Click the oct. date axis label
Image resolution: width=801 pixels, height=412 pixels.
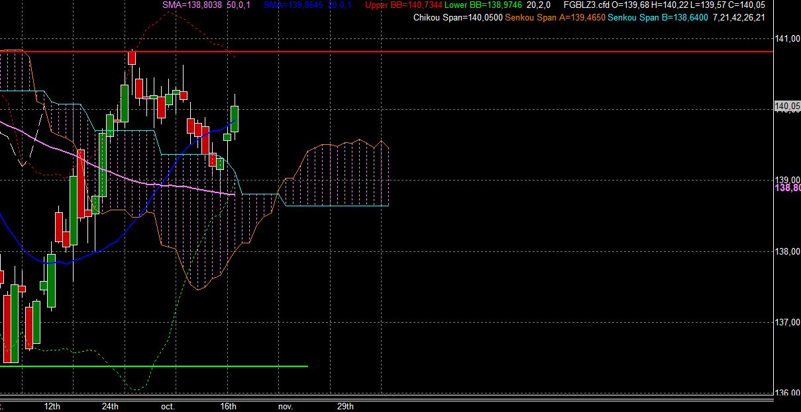tap(168, 405)
